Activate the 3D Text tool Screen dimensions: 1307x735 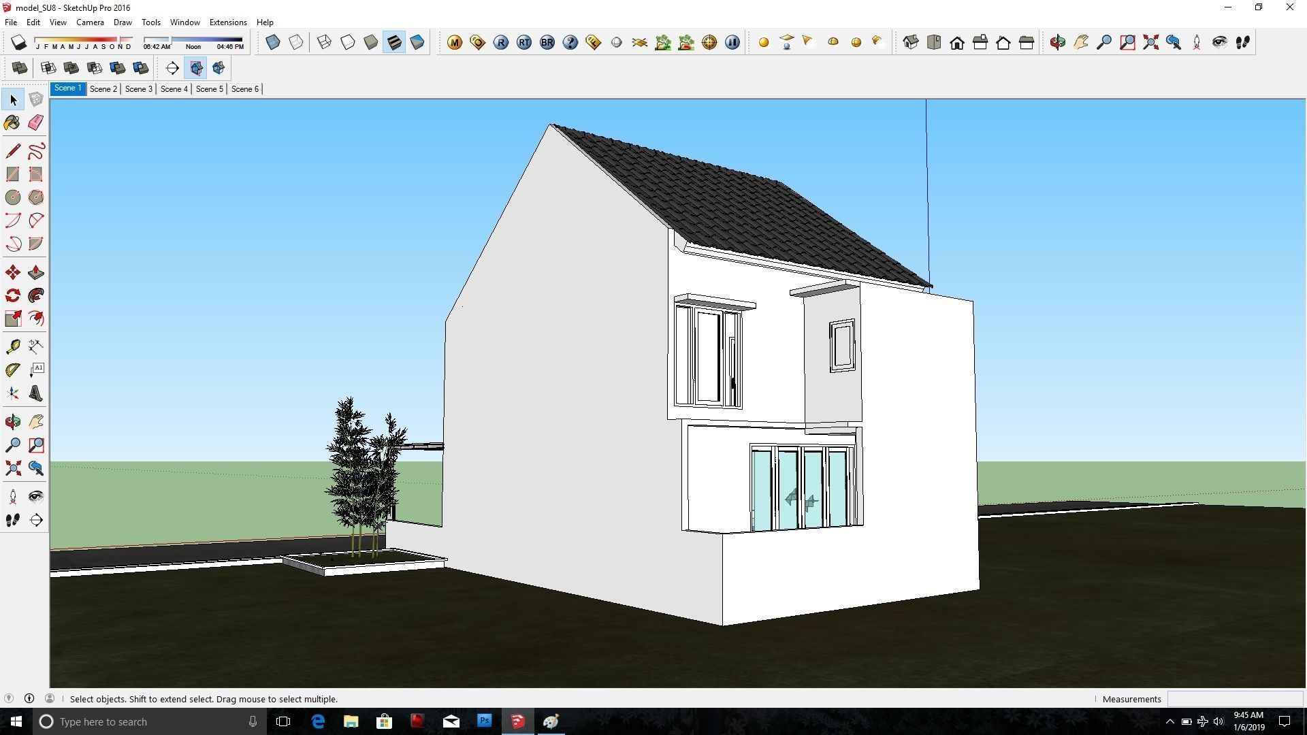click(x=36, y=393)
